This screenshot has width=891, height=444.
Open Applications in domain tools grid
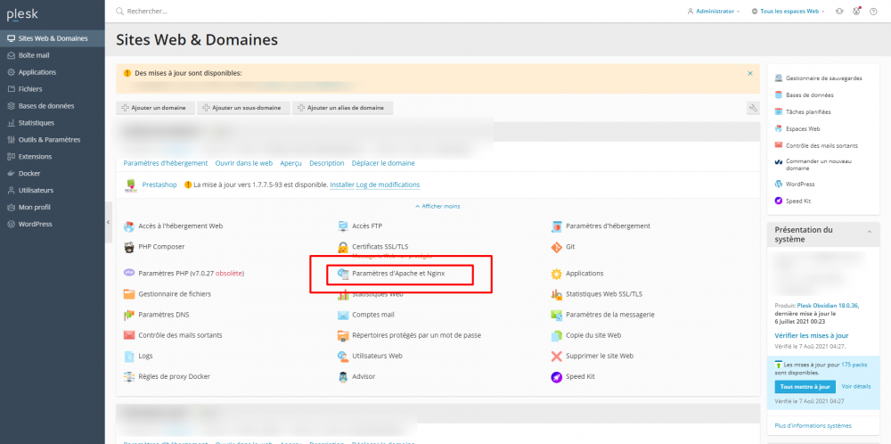584,274
